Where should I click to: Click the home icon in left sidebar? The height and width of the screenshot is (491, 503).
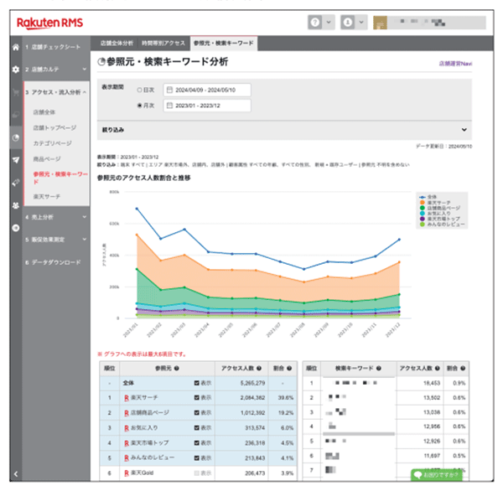16,47
